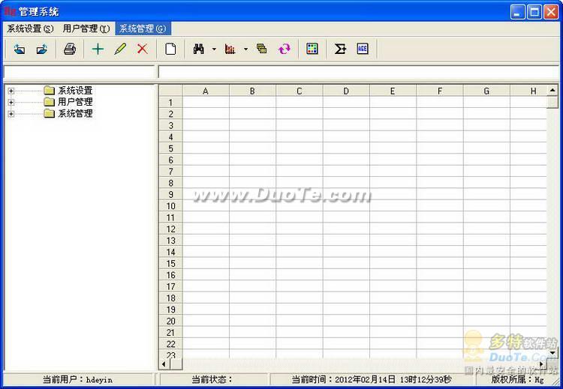Click the formula input field above grid

(x=358, y=72)
